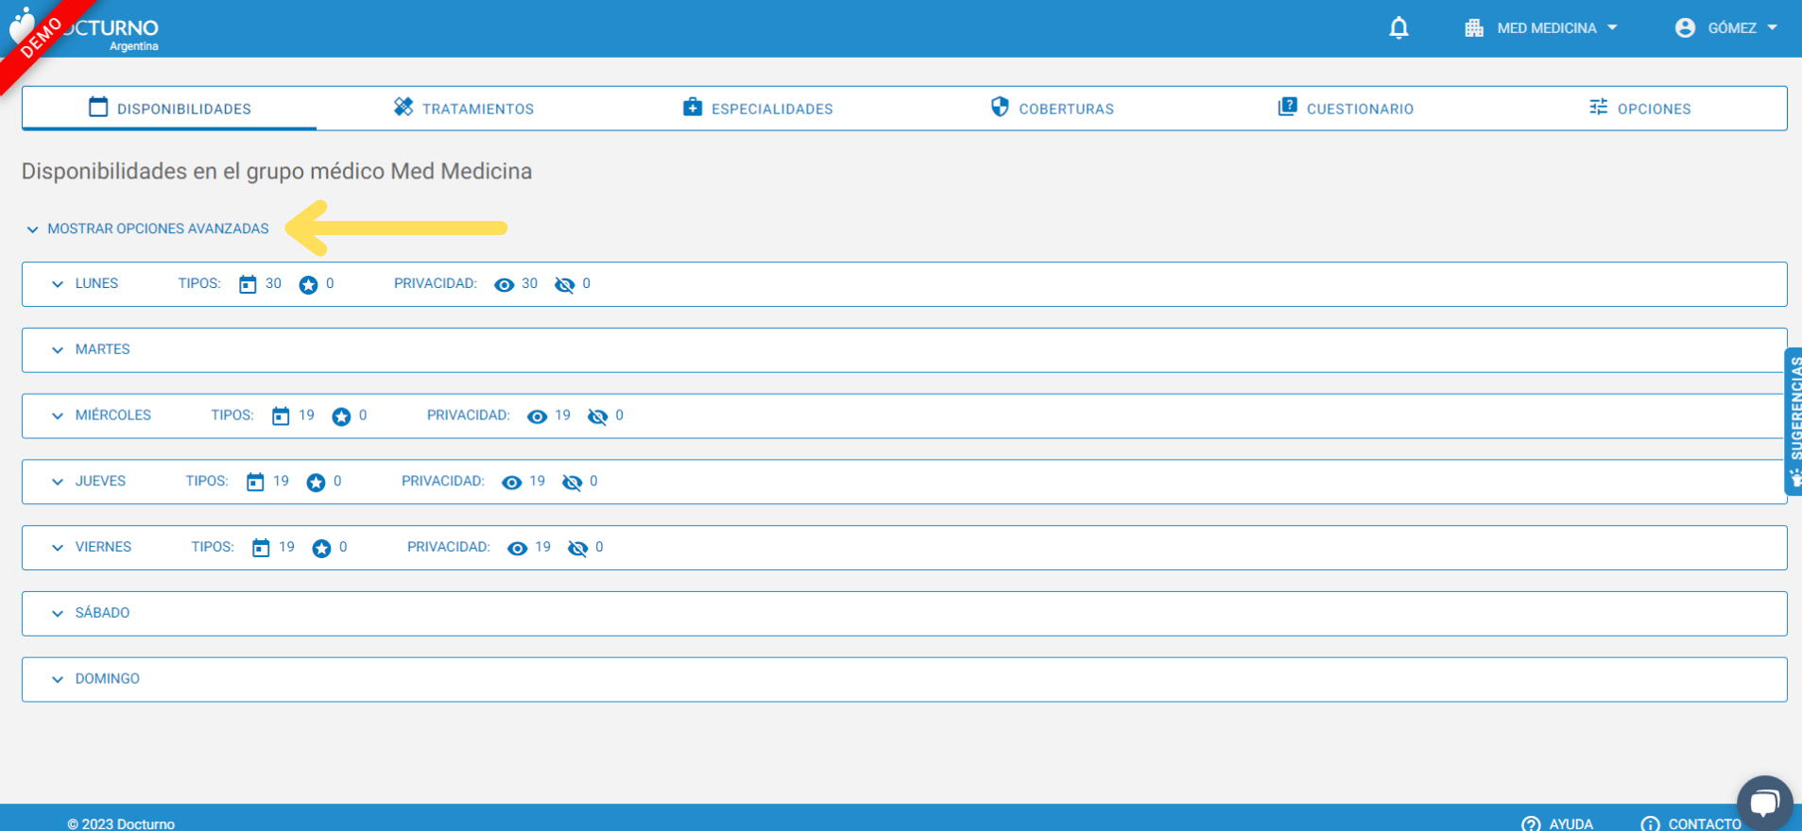Viewport: 1802px width, 831px height.
Task: Open the Med Medicina dropdown arrow
Action: (1612, 28)
